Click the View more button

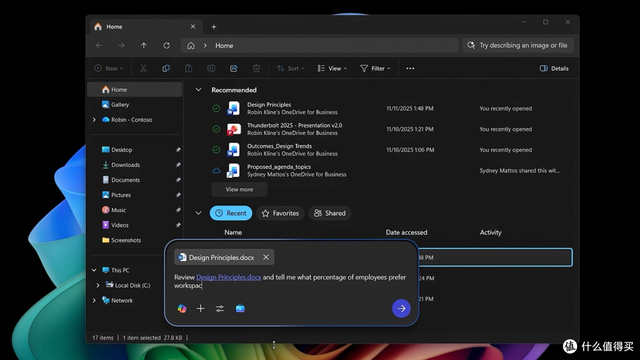pos(239,189)
